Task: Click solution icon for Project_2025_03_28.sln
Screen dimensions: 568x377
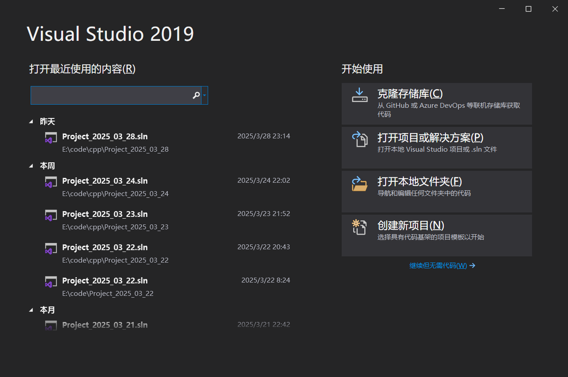Action: [x=51, y=137]
